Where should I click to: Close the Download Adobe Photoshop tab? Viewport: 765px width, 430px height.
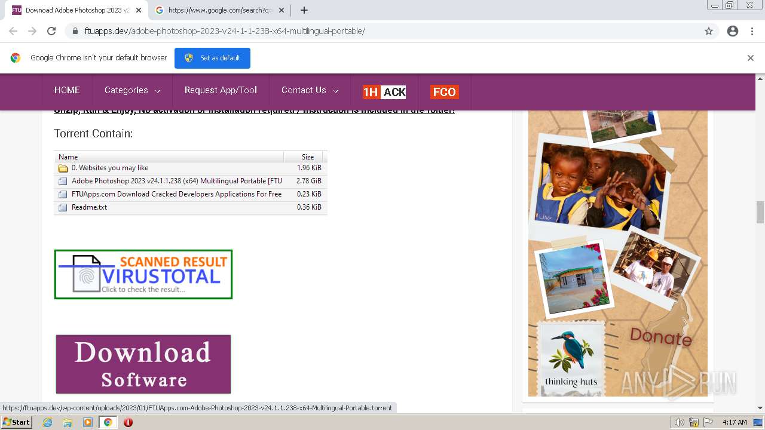pos(139,10)
